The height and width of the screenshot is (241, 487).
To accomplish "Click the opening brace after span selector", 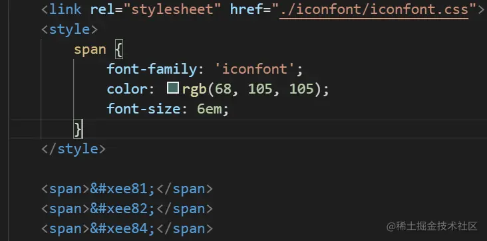I will click(x=119, y=50).
